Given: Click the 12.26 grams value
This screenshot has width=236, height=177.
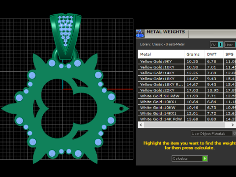Looking at the screenshot, I should click(192, 73).
